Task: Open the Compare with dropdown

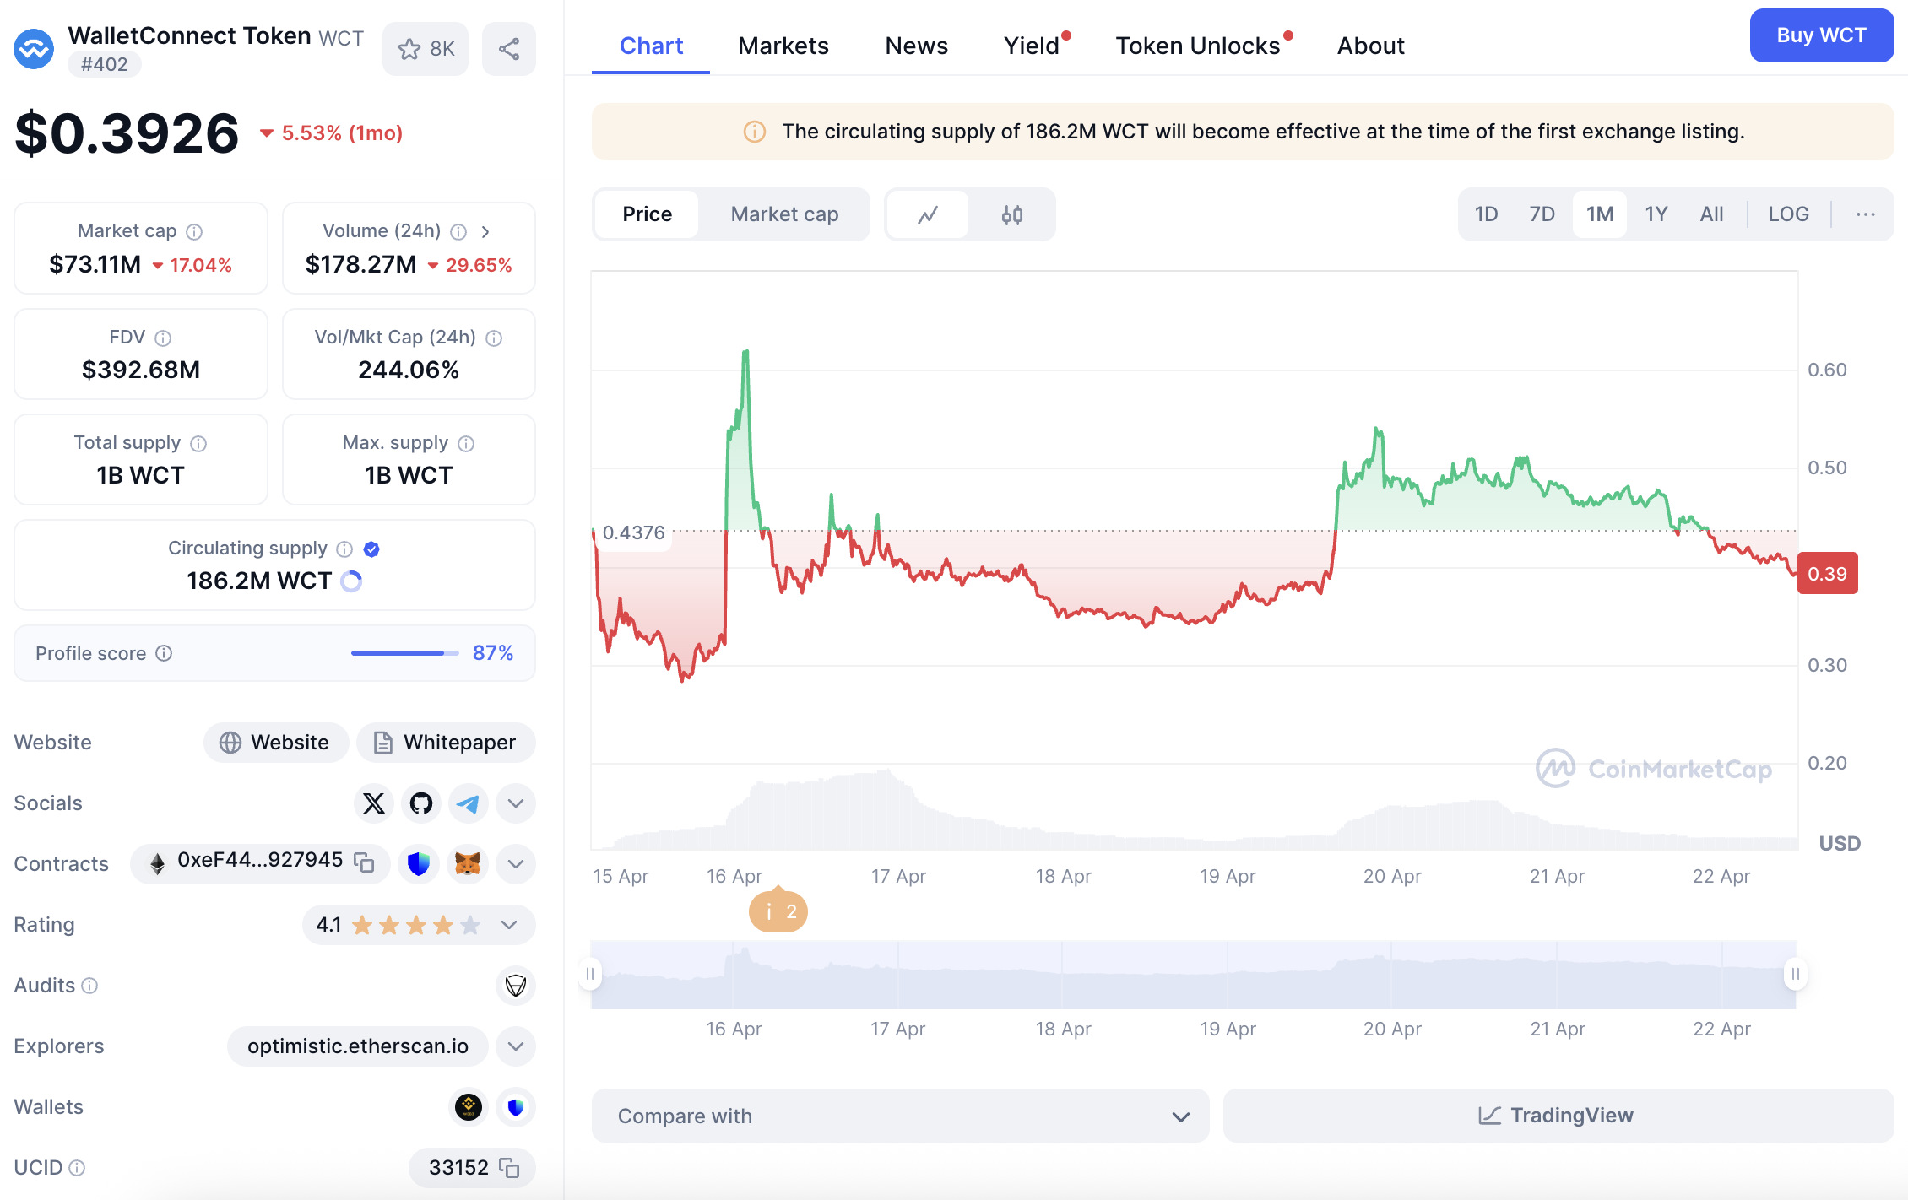Action: pos(900,1116)
